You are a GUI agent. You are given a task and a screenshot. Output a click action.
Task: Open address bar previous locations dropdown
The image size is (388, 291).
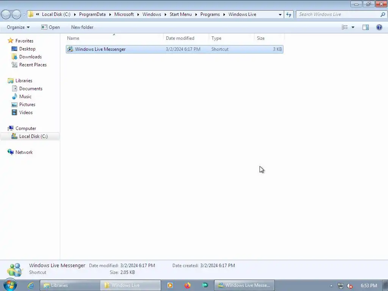(280, 15)
